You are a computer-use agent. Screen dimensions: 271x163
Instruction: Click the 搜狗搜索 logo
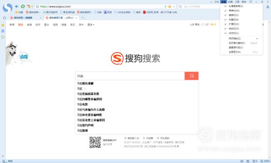pyautogui.click(x=135, y=58)
